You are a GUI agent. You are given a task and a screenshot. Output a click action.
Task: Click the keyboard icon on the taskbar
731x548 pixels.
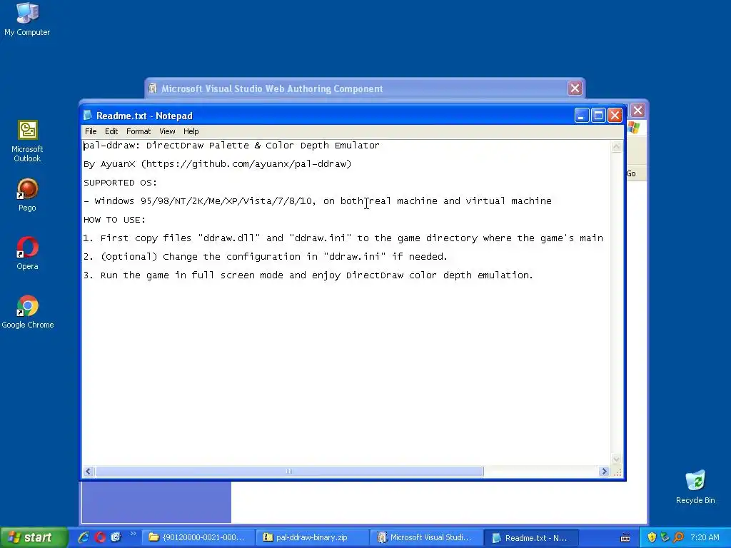[x=625, y=538]
